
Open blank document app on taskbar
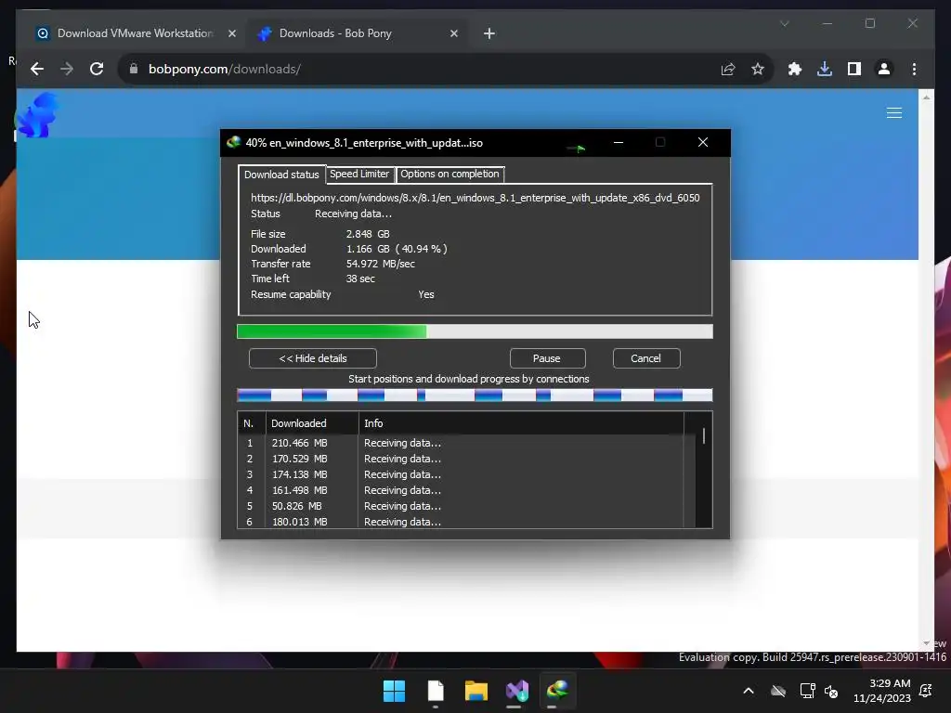[x=436, y=691]
